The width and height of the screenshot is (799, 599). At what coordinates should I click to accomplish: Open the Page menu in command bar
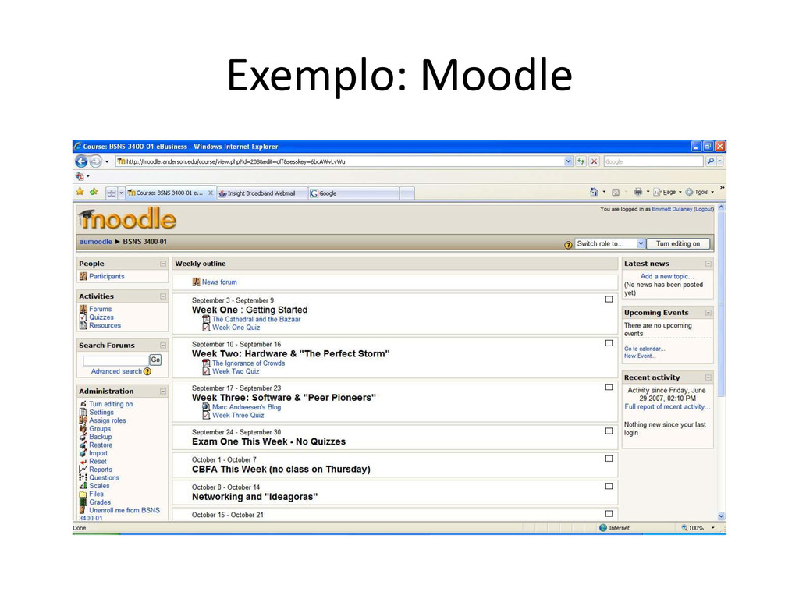click(x=667, y=192)
